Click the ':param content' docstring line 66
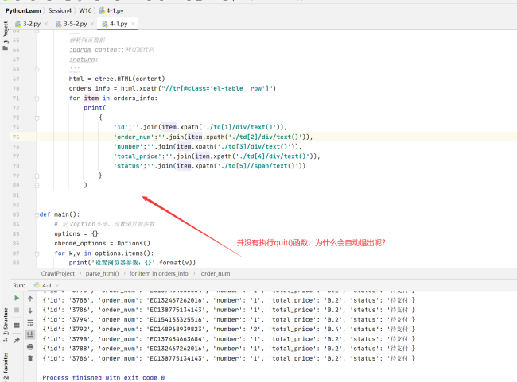 click(x=111, y=49)
